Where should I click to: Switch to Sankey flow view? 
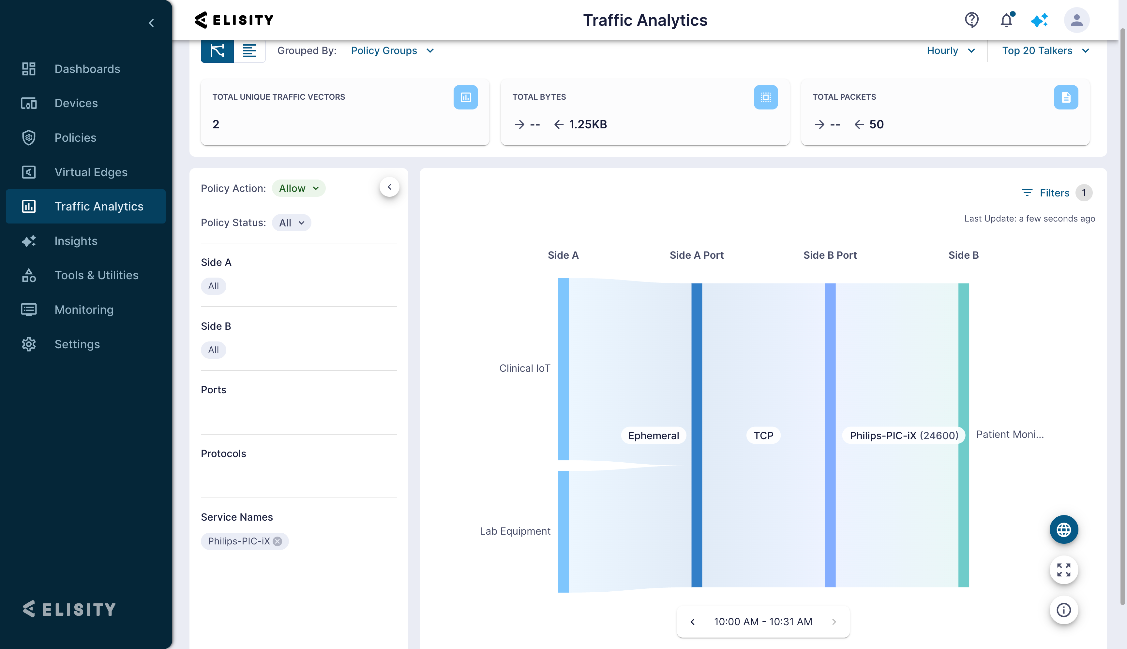[217, 51]
